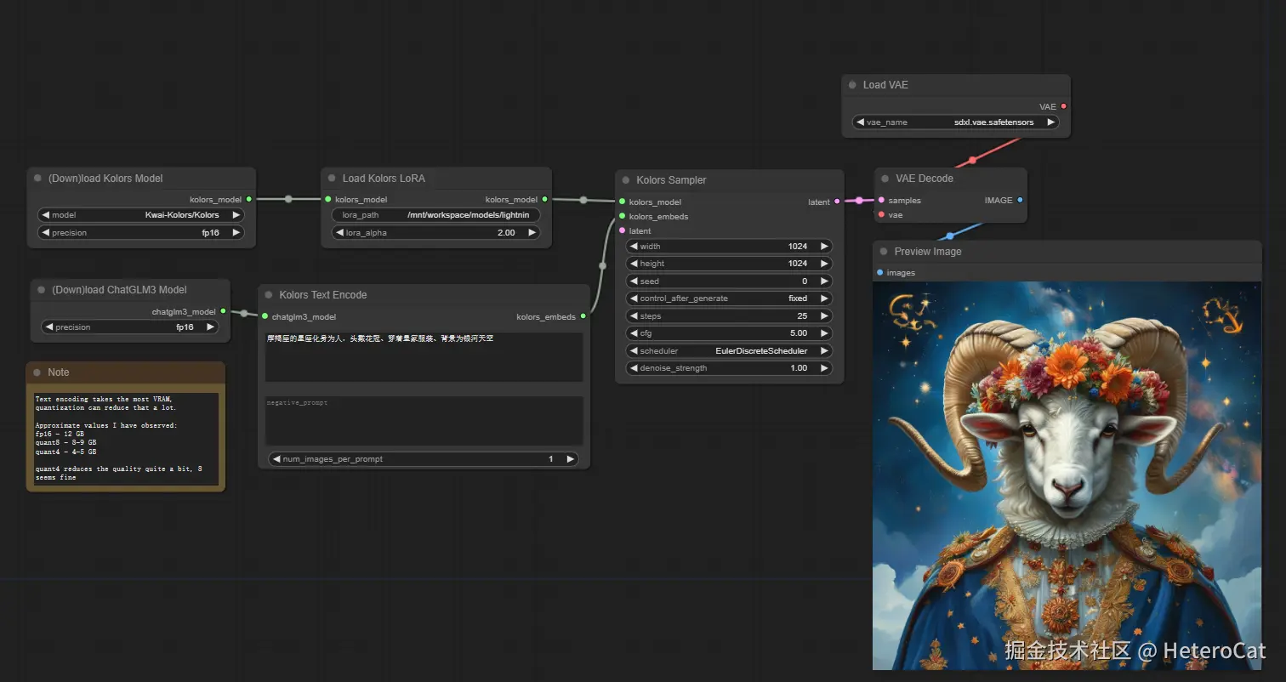Viewport: 1286px width, 682px height.
Task: Decrease lora_alpha with left arrow
Action: tap(339, 233)
